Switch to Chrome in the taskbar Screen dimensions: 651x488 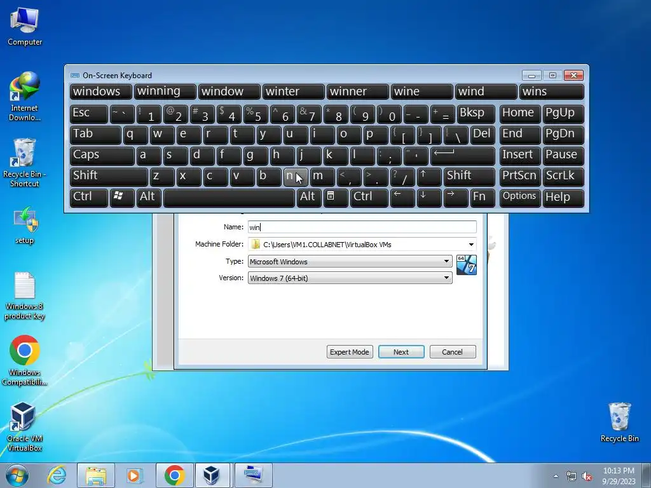point(174,475)
